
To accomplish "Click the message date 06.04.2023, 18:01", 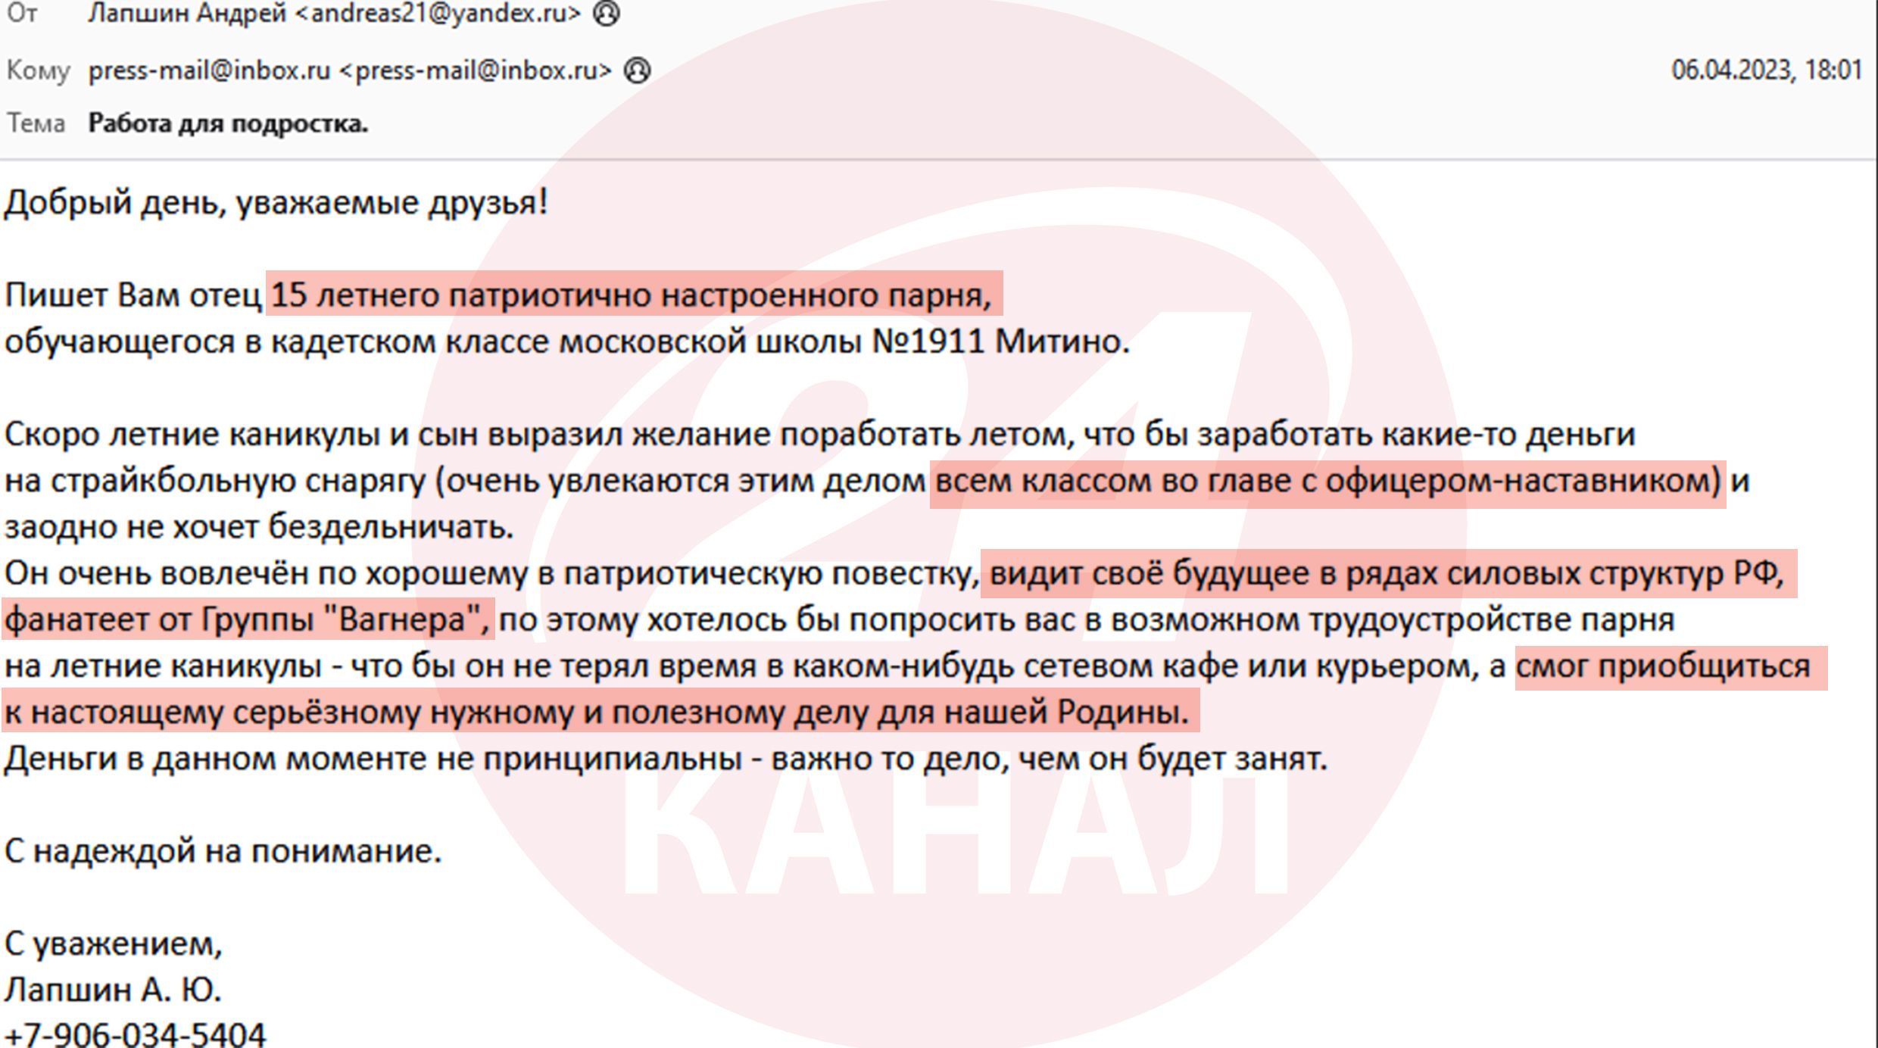I will pyautogui.click(x=1766, y=70).
